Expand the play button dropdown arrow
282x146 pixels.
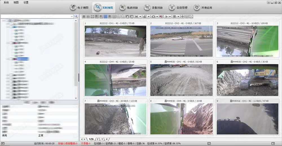point(170,17)
